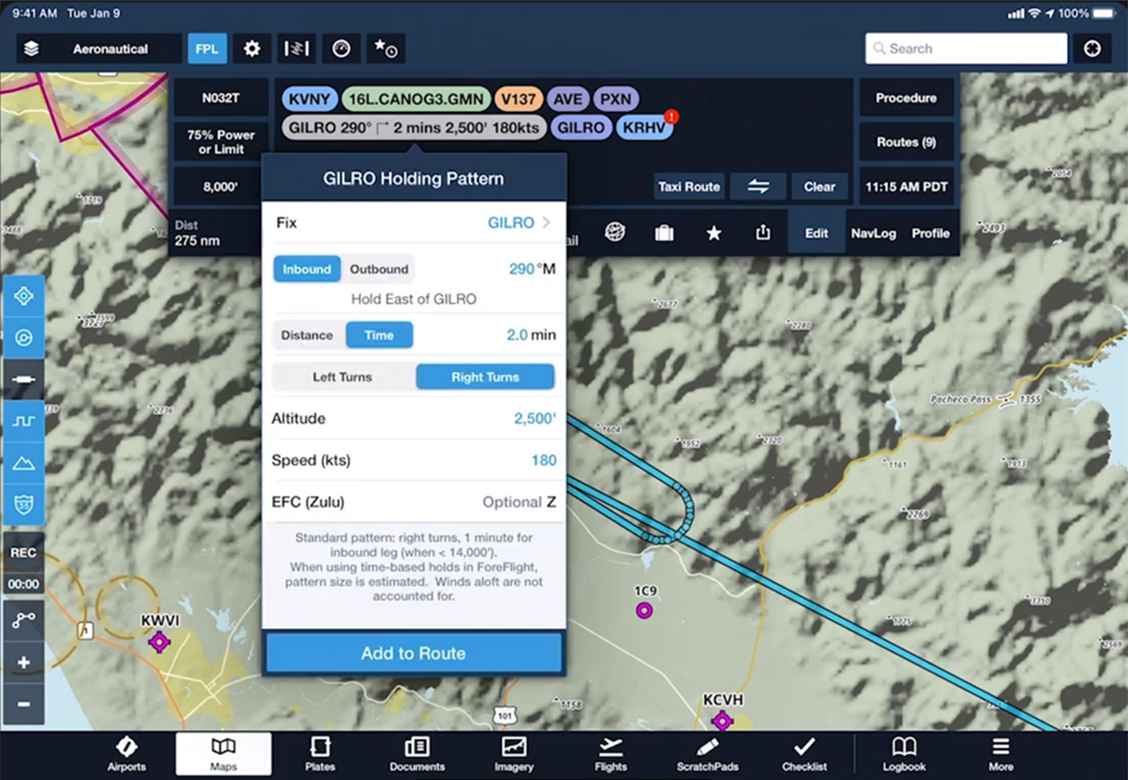Open the ScratchPads tab
Viewport: 1128px width, 780px height.
coord(707,754)
